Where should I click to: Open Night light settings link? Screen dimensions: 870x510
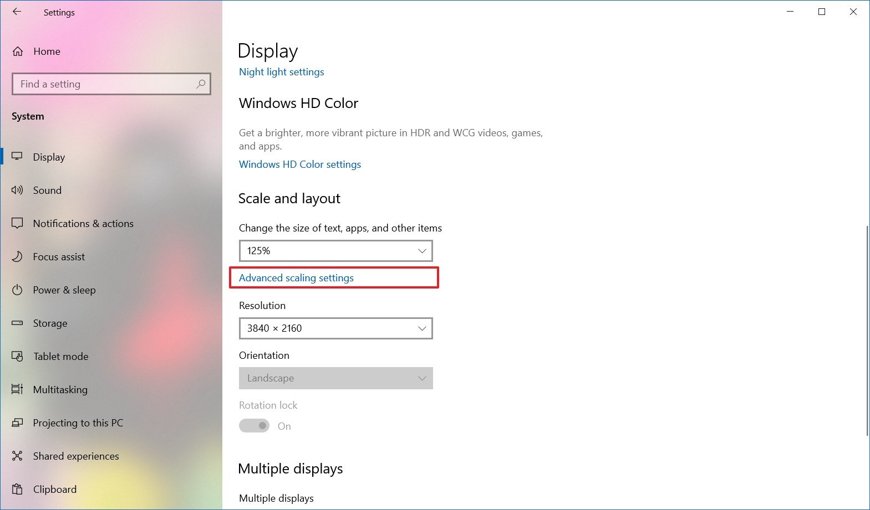click(281, 72)
